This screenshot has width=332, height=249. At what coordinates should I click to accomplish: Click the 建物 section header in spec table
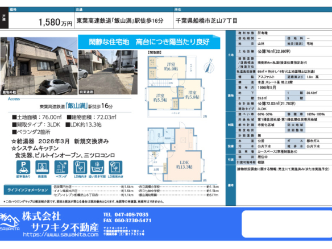(231, 96)
